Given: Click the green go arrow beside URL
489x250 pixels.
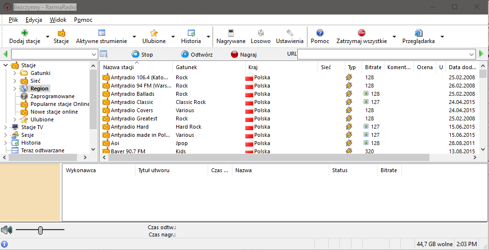Looking at the screenshot, I should [481, 54].
